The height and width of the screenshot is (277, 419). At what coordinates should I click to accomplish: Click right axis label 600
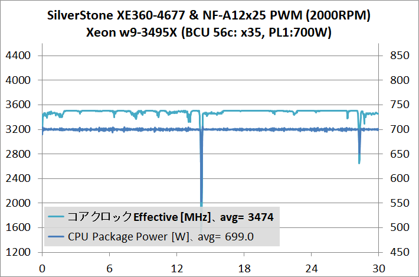coord(400,178)
